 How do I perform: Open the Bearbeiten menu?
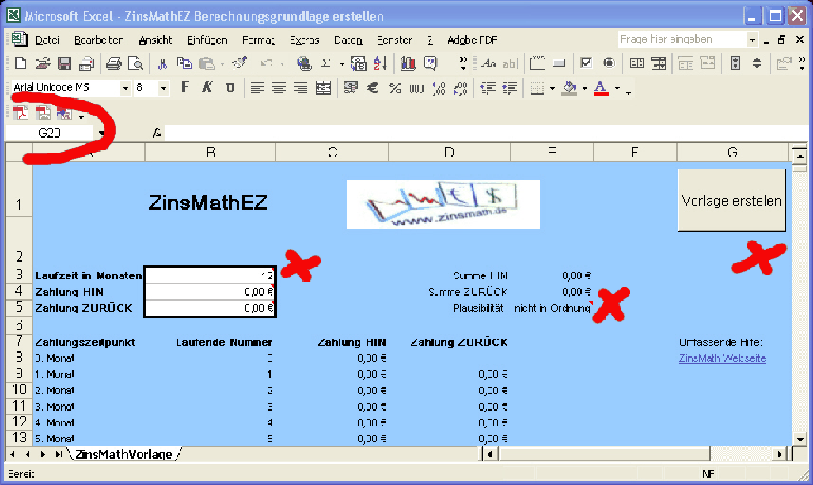pos(99,40)
